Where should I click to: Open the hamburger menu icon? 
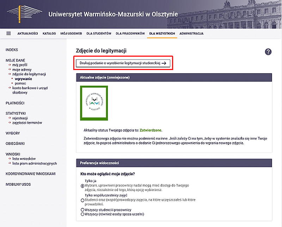8,33
